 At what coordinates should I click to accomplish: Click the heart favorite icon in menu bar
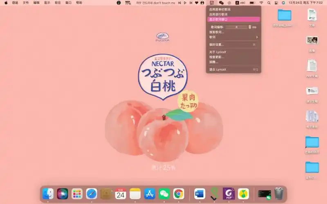(197, 3)
